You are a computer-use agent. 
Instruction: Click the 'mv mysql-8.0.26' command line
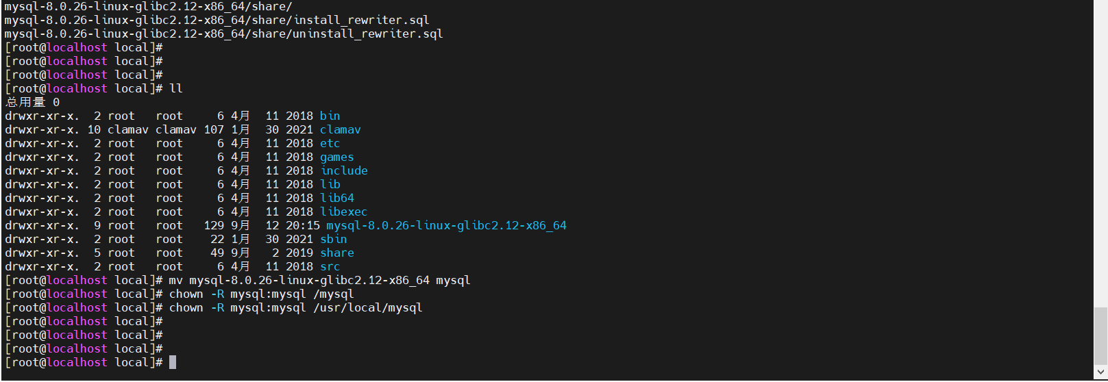tap(319, 280)
